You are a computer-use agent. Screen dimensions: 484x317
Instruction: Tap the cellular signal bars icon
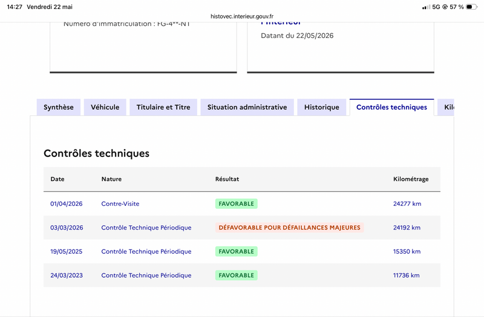click(x=426, y=7)
